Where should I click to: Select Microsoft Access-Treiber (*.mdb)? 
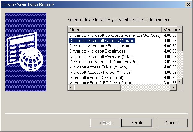click(100, 72)
